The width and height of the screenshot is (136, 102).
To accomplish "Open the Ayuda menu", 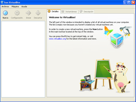I will (24, 7).
